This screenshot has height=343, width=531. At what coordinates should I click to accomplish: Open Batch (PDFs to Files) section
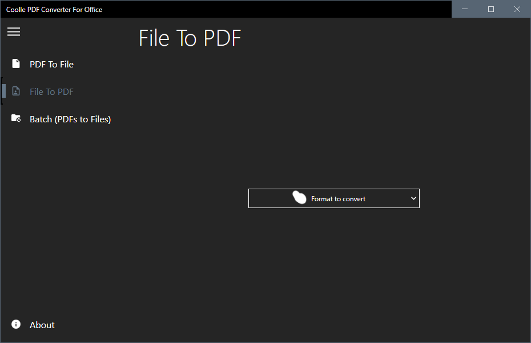coord(70,119)
